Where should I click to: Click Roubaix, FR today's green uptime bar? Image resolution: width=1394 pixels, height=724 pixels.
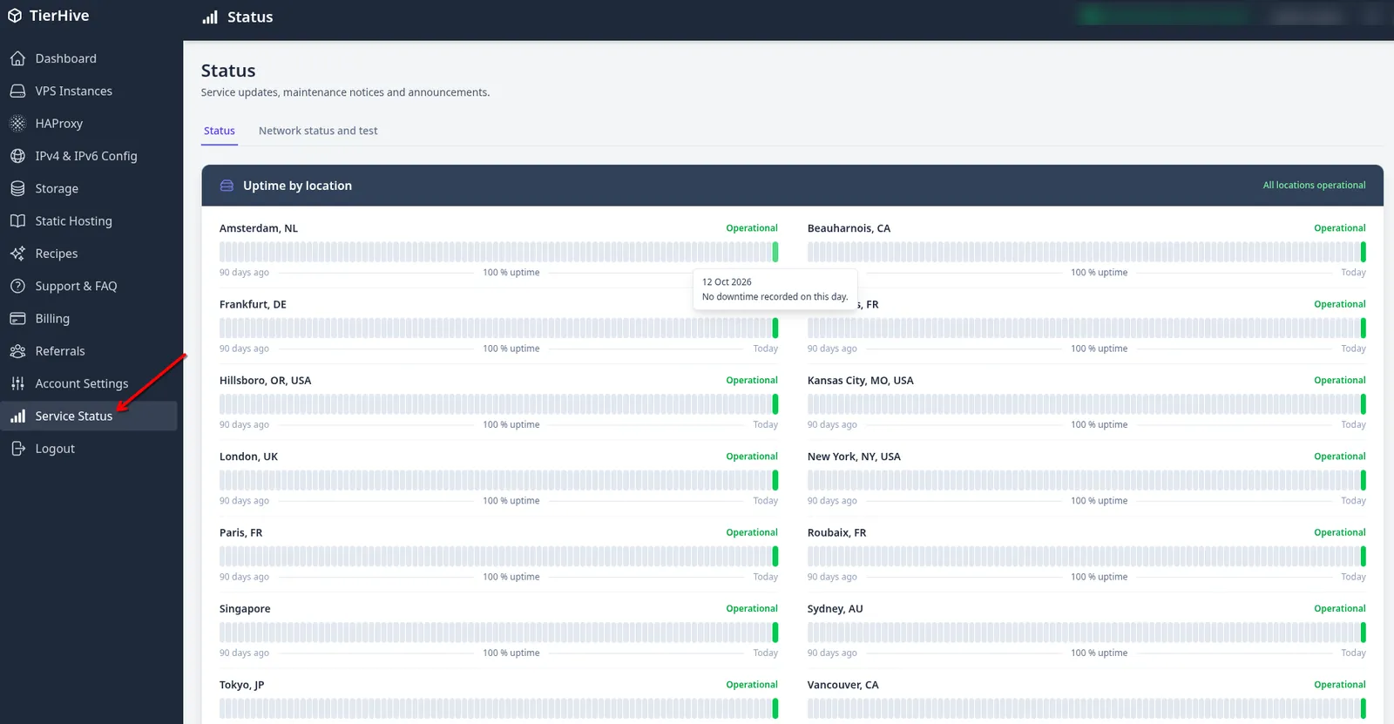click(x=1364, y=556)
